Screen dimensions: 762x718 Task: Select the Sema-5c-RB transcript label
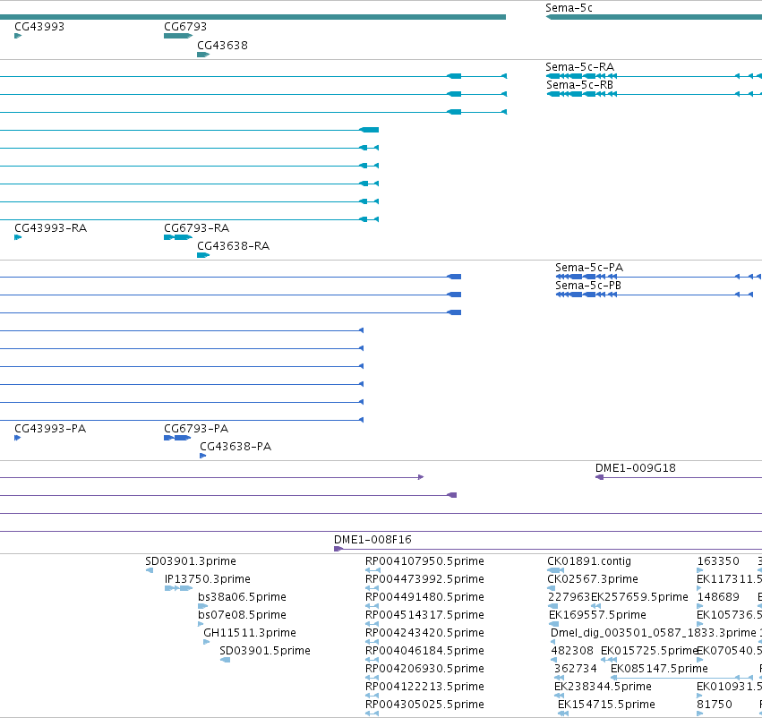click(579, 85)
